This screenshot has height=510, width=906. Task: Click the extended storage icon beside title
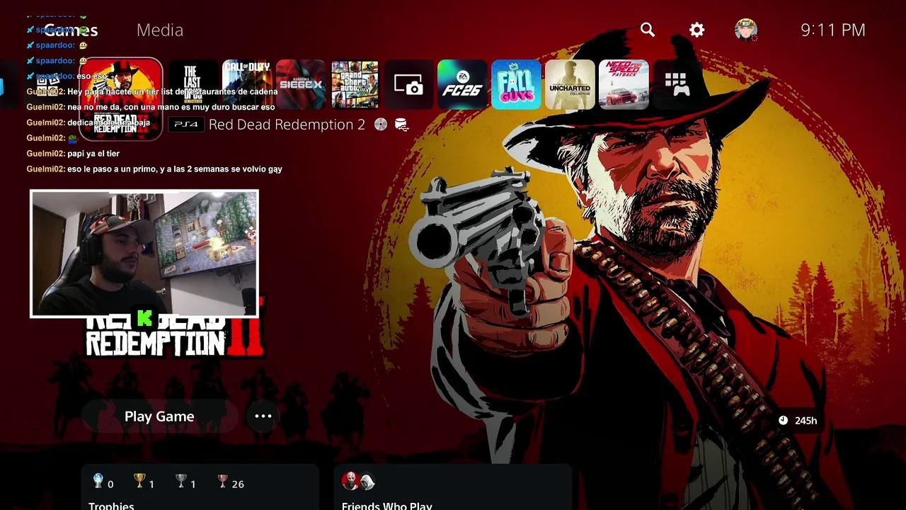401,125
